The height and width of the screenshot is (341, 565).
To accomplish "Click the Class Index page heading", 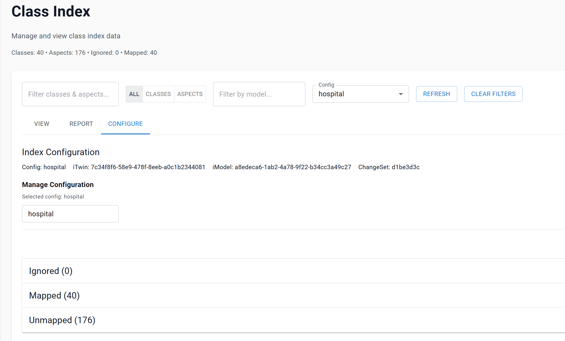I will pyautogui.click(x=51, y=11).
